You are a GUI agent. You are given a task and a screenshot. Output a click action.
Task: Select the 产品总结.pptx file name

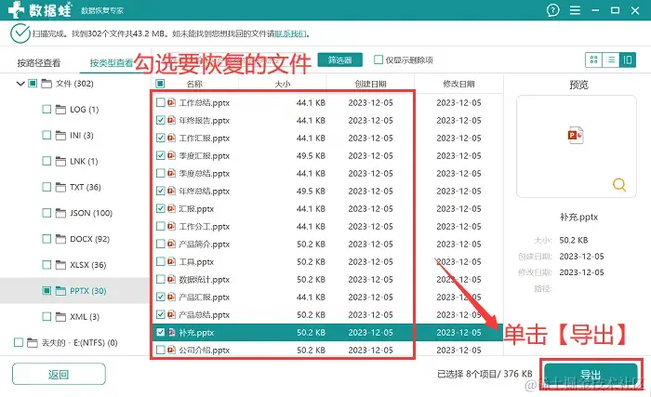click(205, 315)
